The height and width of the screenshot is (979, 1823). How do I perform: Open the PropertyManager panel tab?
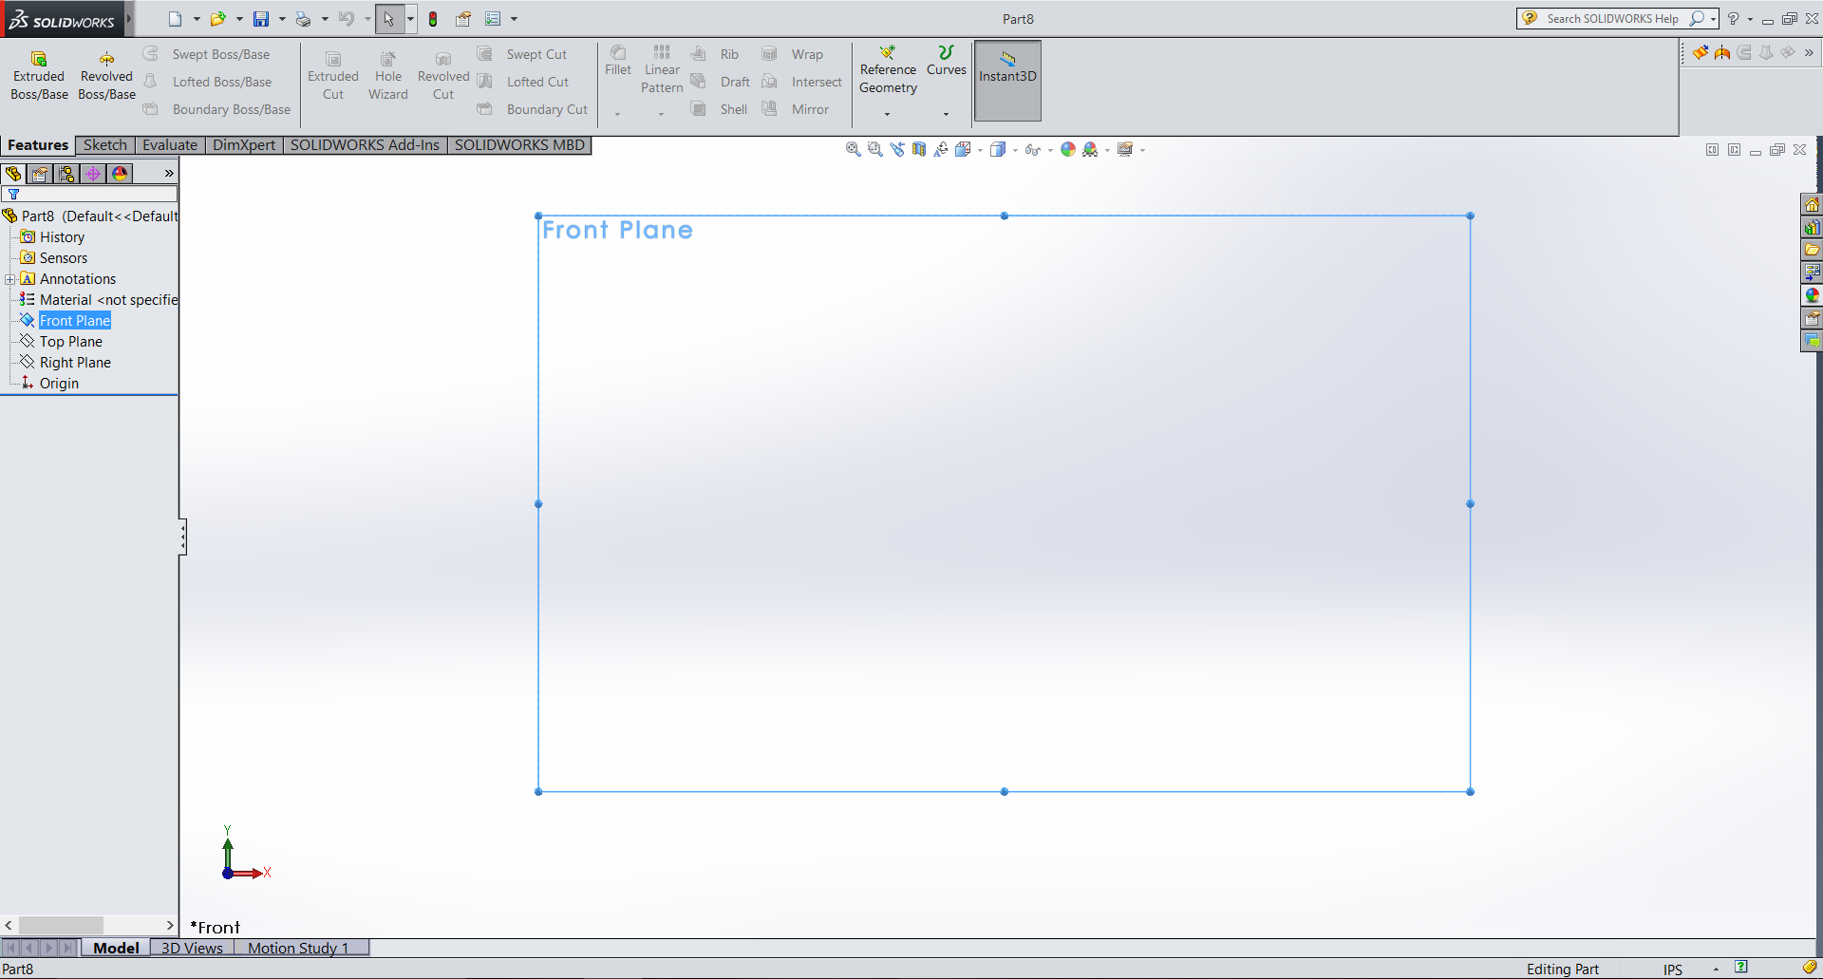tap(40, 174)
